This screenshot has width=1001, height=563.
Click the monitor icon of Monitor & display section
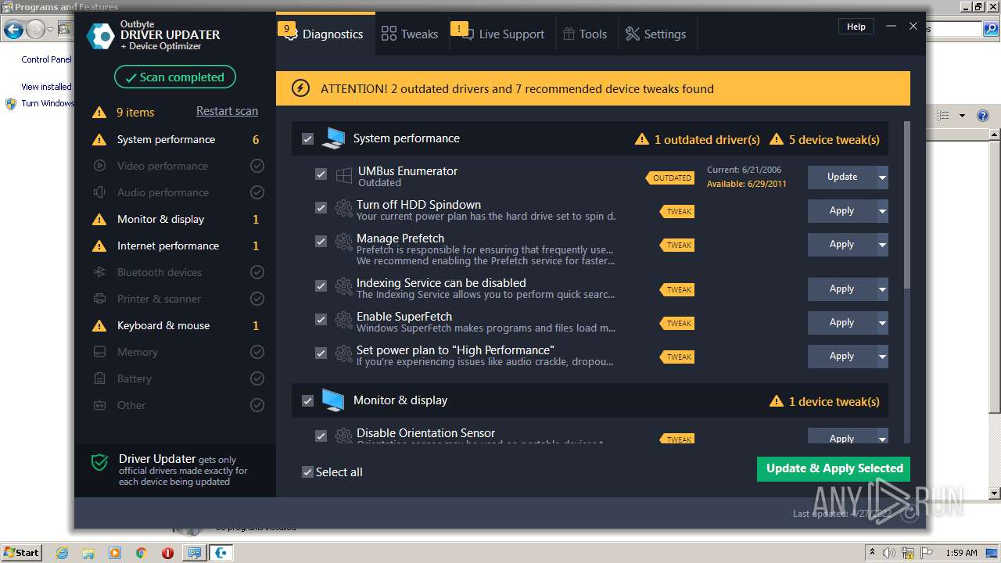(333, 400)
